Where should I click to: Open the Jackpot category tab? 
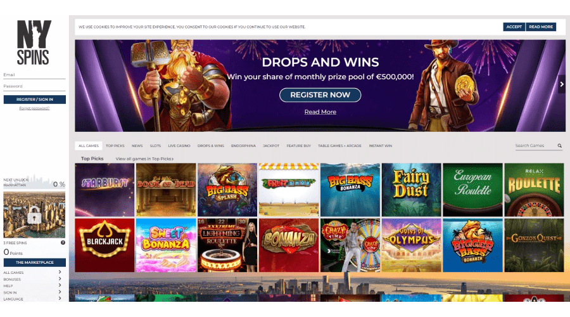(271, 146)
